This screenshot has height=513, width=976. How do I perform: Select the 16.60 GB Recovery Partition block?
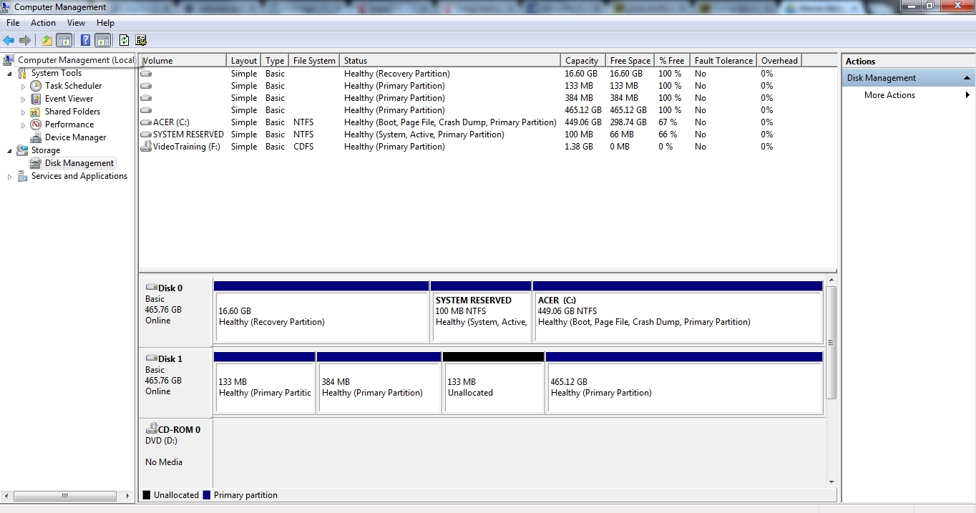pyautogui.click(x=321, y=312)
